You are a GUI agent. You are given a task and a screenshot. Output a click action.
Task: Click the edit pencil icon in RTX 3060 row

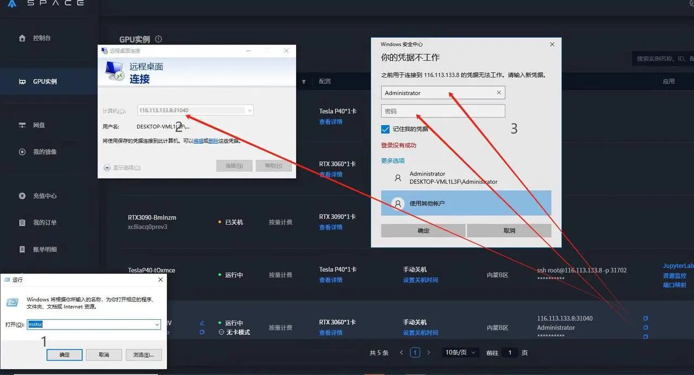[202, 322]
